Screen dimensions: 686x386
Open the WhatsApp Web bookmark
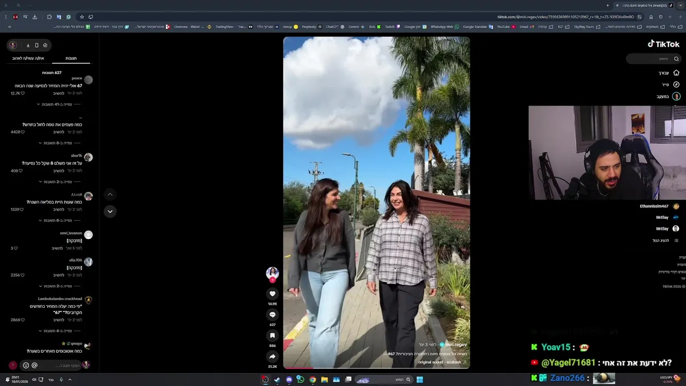pos(445,26)
